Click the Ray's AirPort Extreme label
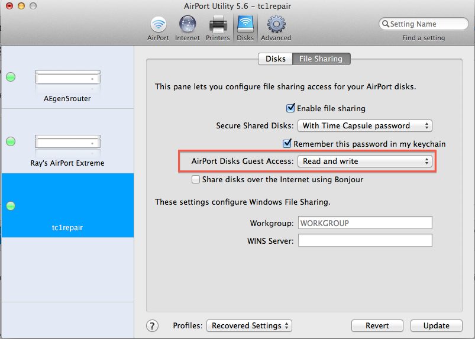Viewport: 475px width, 339px height. (x=67, y=163)
